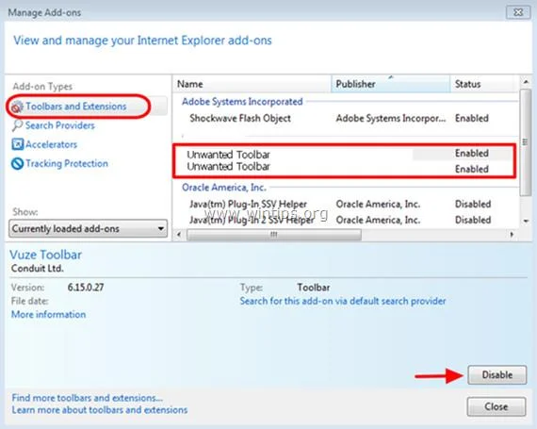
Task: Select the first Unwanted Toolbar row
Action: tap(344, 154)
